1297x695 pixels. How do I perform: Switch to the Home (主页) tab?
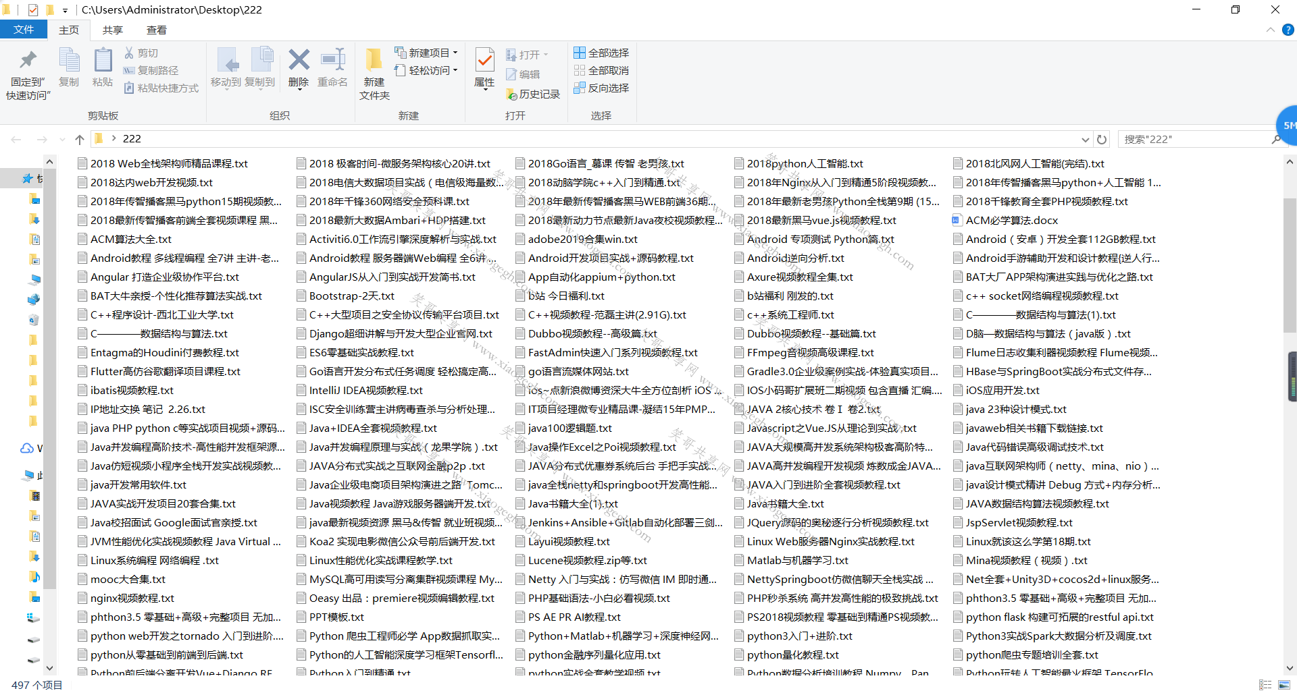pos(69,30)
